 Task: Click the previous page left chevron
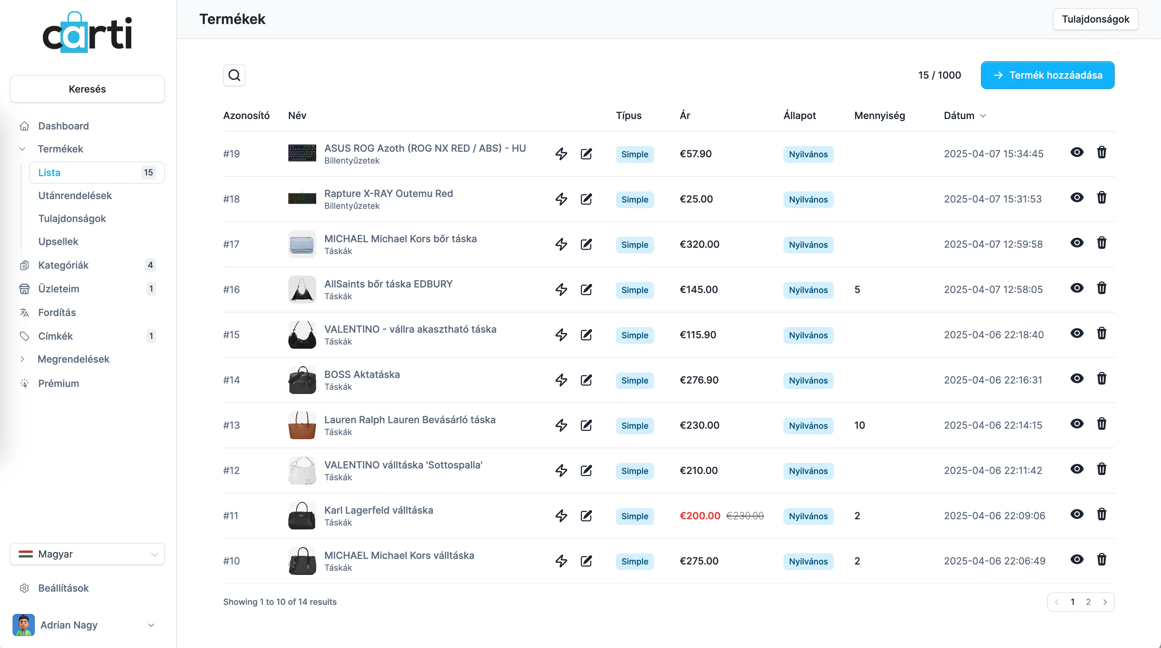1057,602
